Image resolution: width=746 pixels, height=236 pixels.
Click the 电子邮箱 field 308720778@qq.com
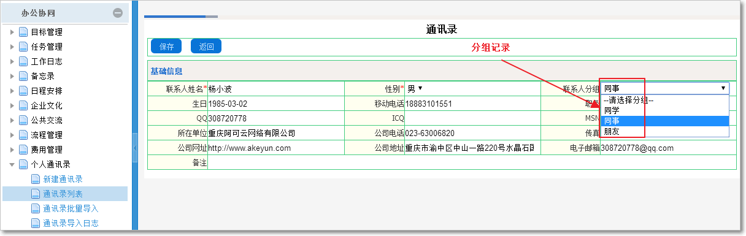[668, 148]
